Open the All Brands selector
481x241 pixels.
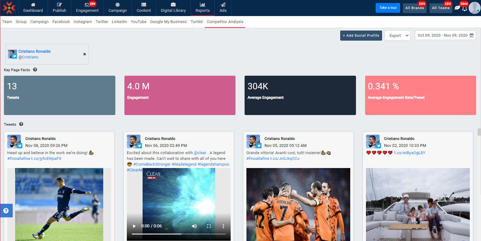414,8
